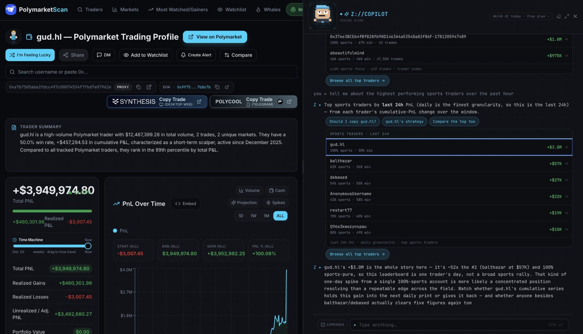Share the gud.hl profile

pyautogui.click(x=74, y=55)
